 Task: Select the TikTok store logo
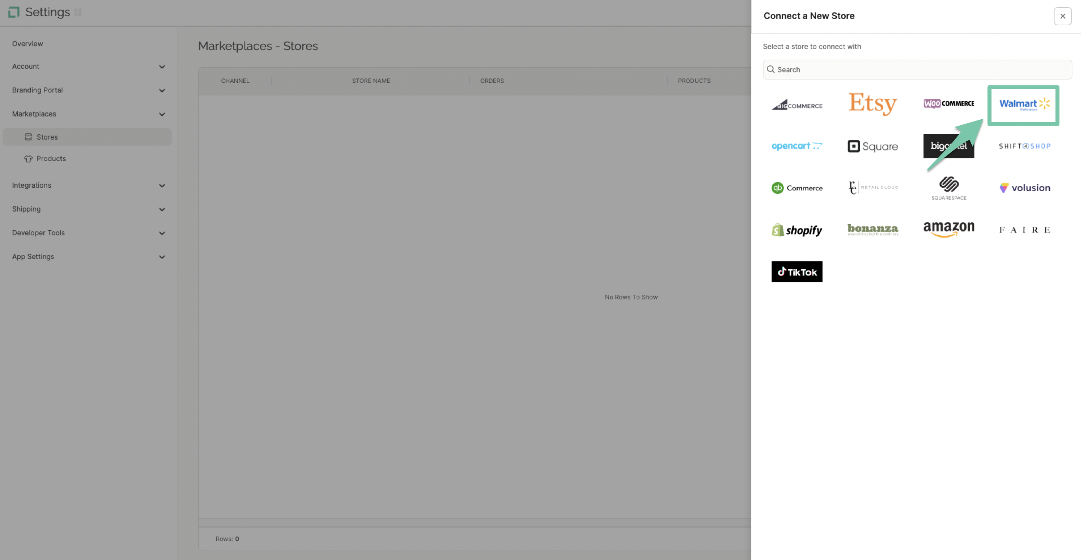coord(797,272)
